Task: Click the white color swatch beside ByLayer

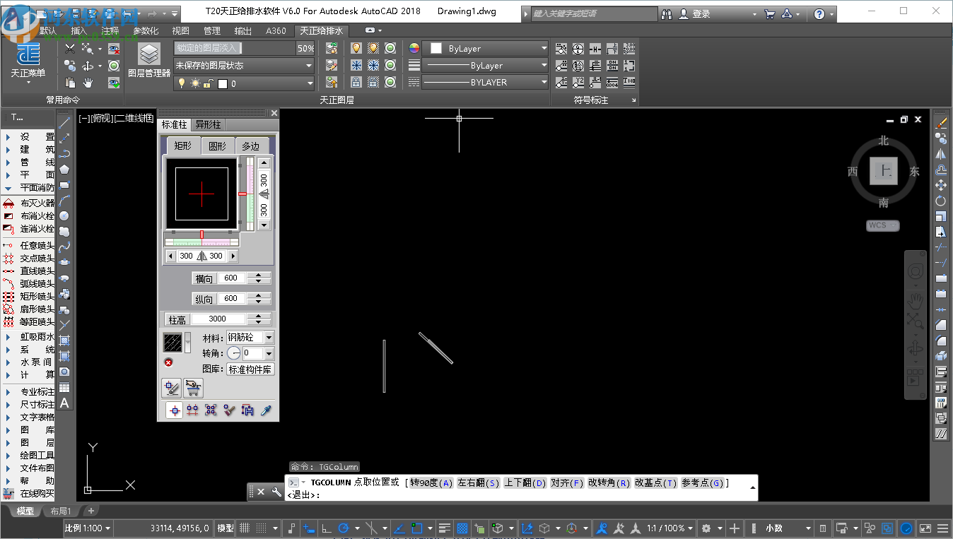Action: [435, 48]
